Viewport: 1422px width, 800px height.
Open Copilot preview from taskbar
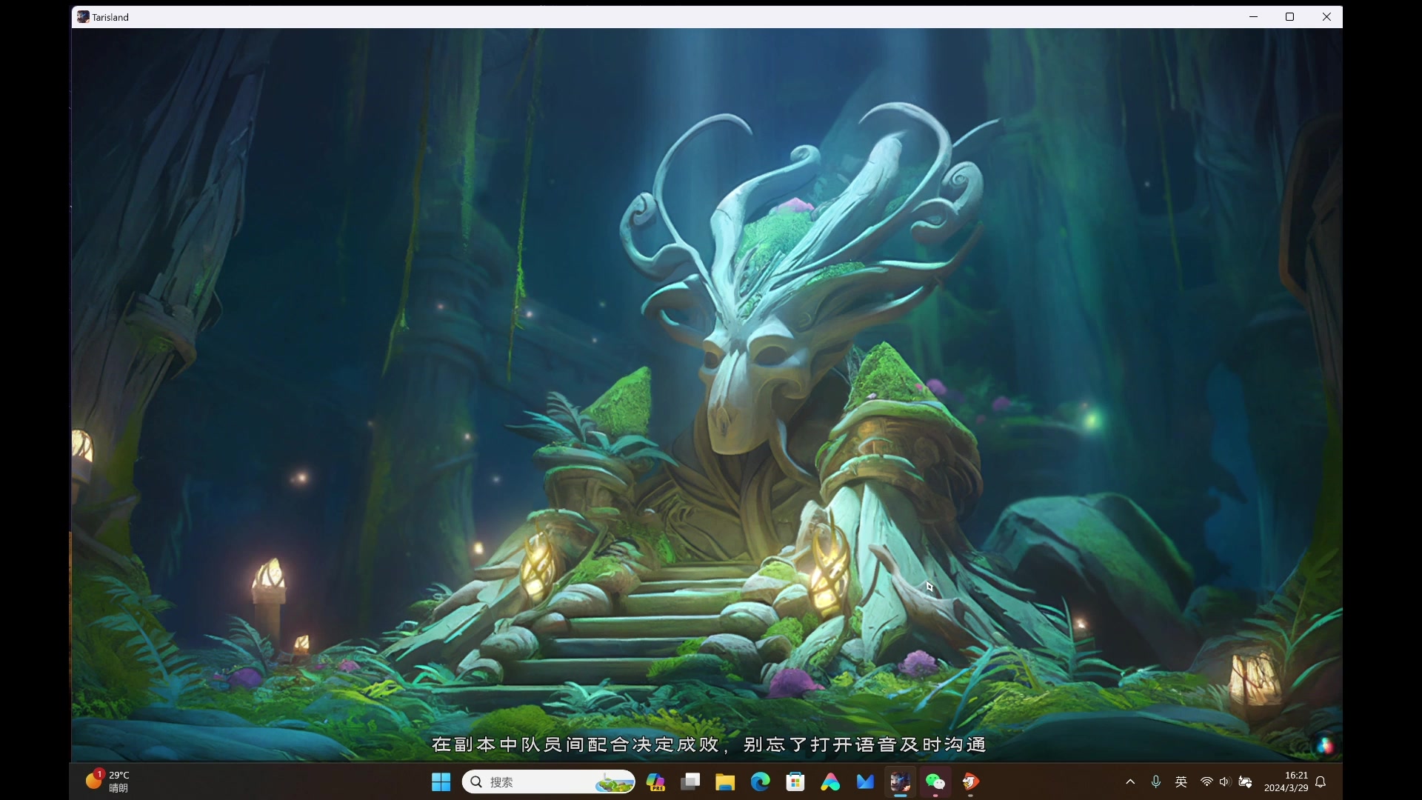[655, 781]
